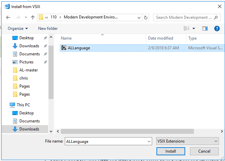Viewport: 225px width, 161px height.
Task: Open recent locations dropdown beside forward arrow
Action: [26, 17]
